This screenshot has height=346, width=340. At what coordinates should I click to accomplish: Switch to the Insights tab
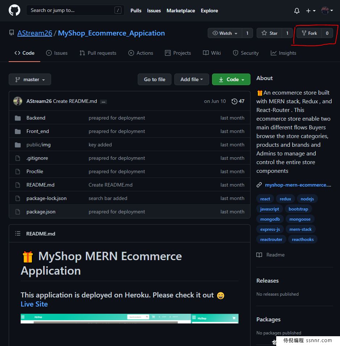(x=283, y=53)
